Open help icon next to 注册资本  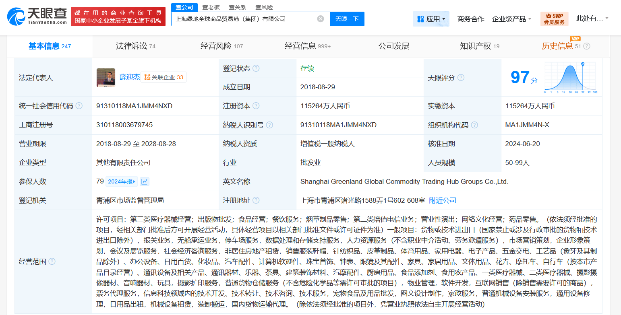(256, 106)
